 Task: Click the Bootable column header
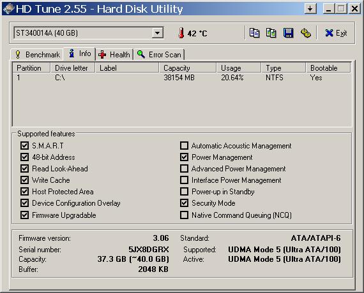click(328, 68)
